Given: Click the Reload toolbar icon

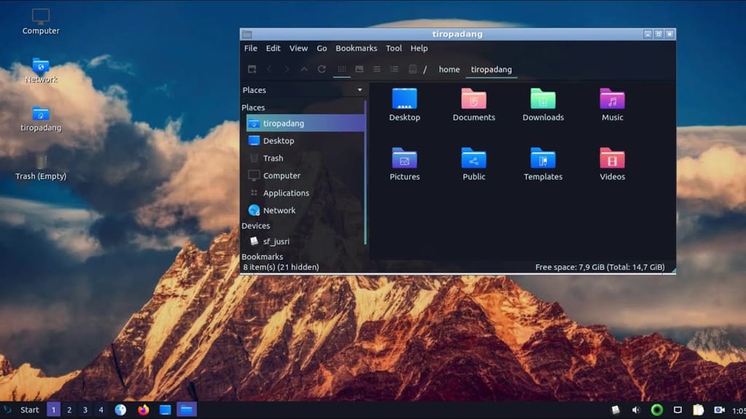Looking at the screenshot, I should tap(321, 69).
